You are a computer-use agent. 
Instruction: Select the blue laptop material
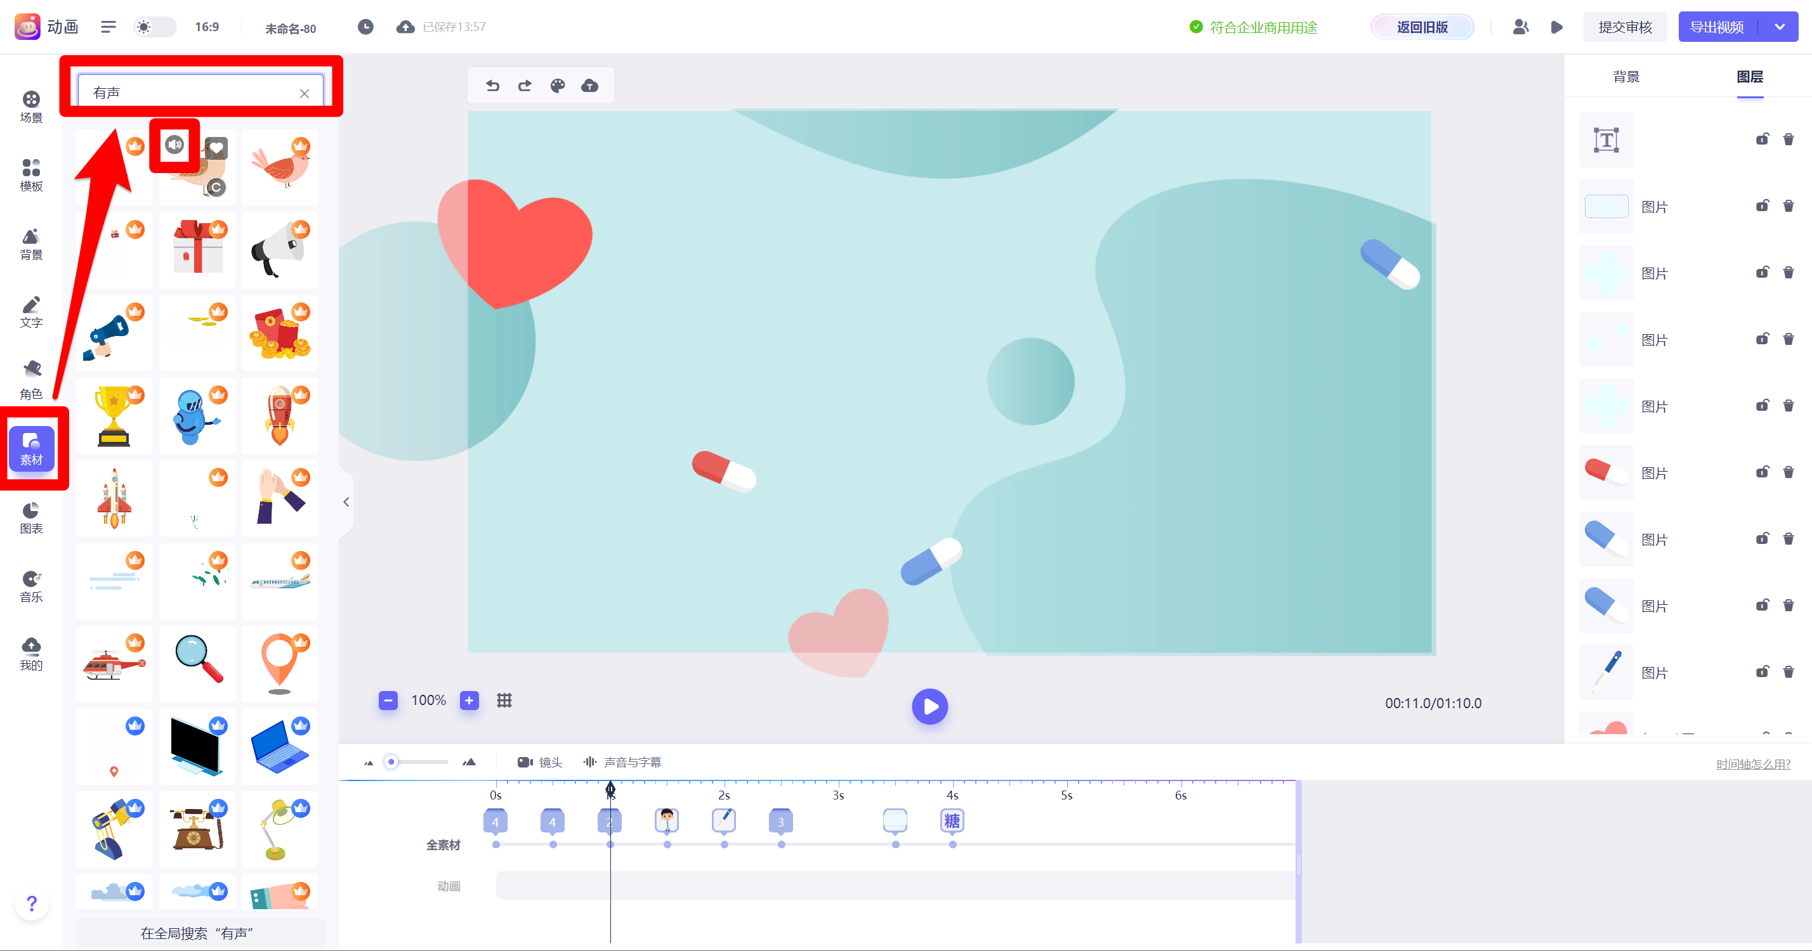tap(279, 746)
